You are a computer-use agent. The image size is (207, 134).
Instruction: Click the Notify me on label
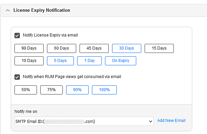pyautogui.click(x=26, y=111)
